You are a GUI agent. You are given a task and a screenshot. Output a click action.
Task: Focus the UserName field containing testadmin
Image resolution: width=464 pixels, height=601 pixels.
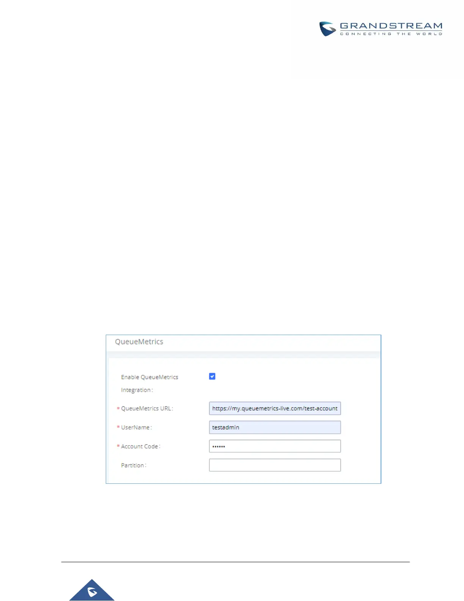pos(275,427)
